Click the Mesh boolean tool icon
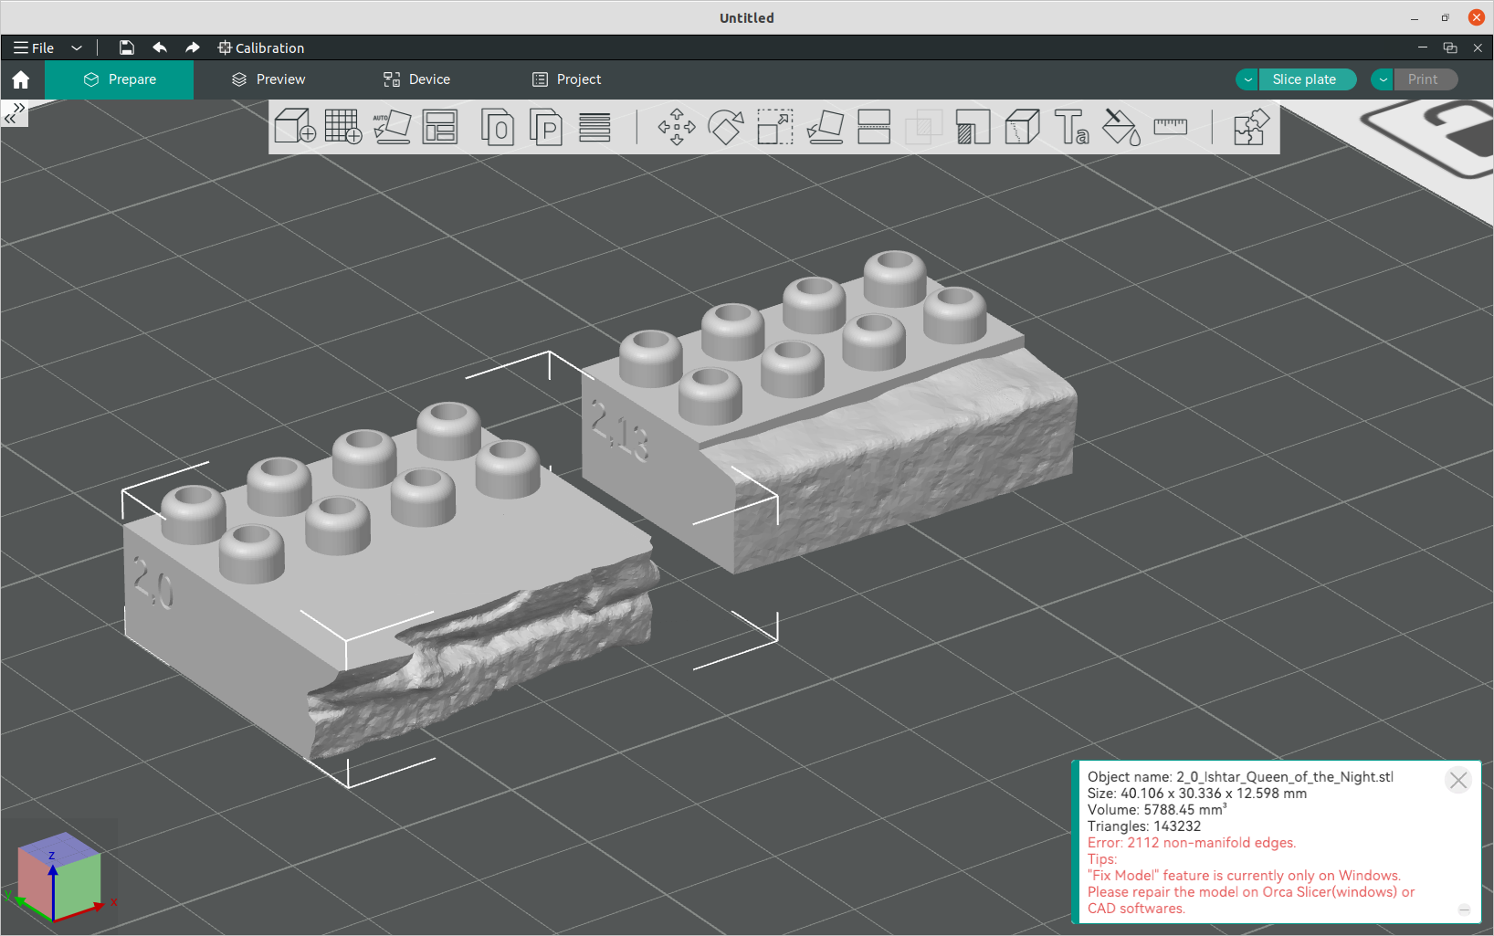 click(x=923, y=127)
